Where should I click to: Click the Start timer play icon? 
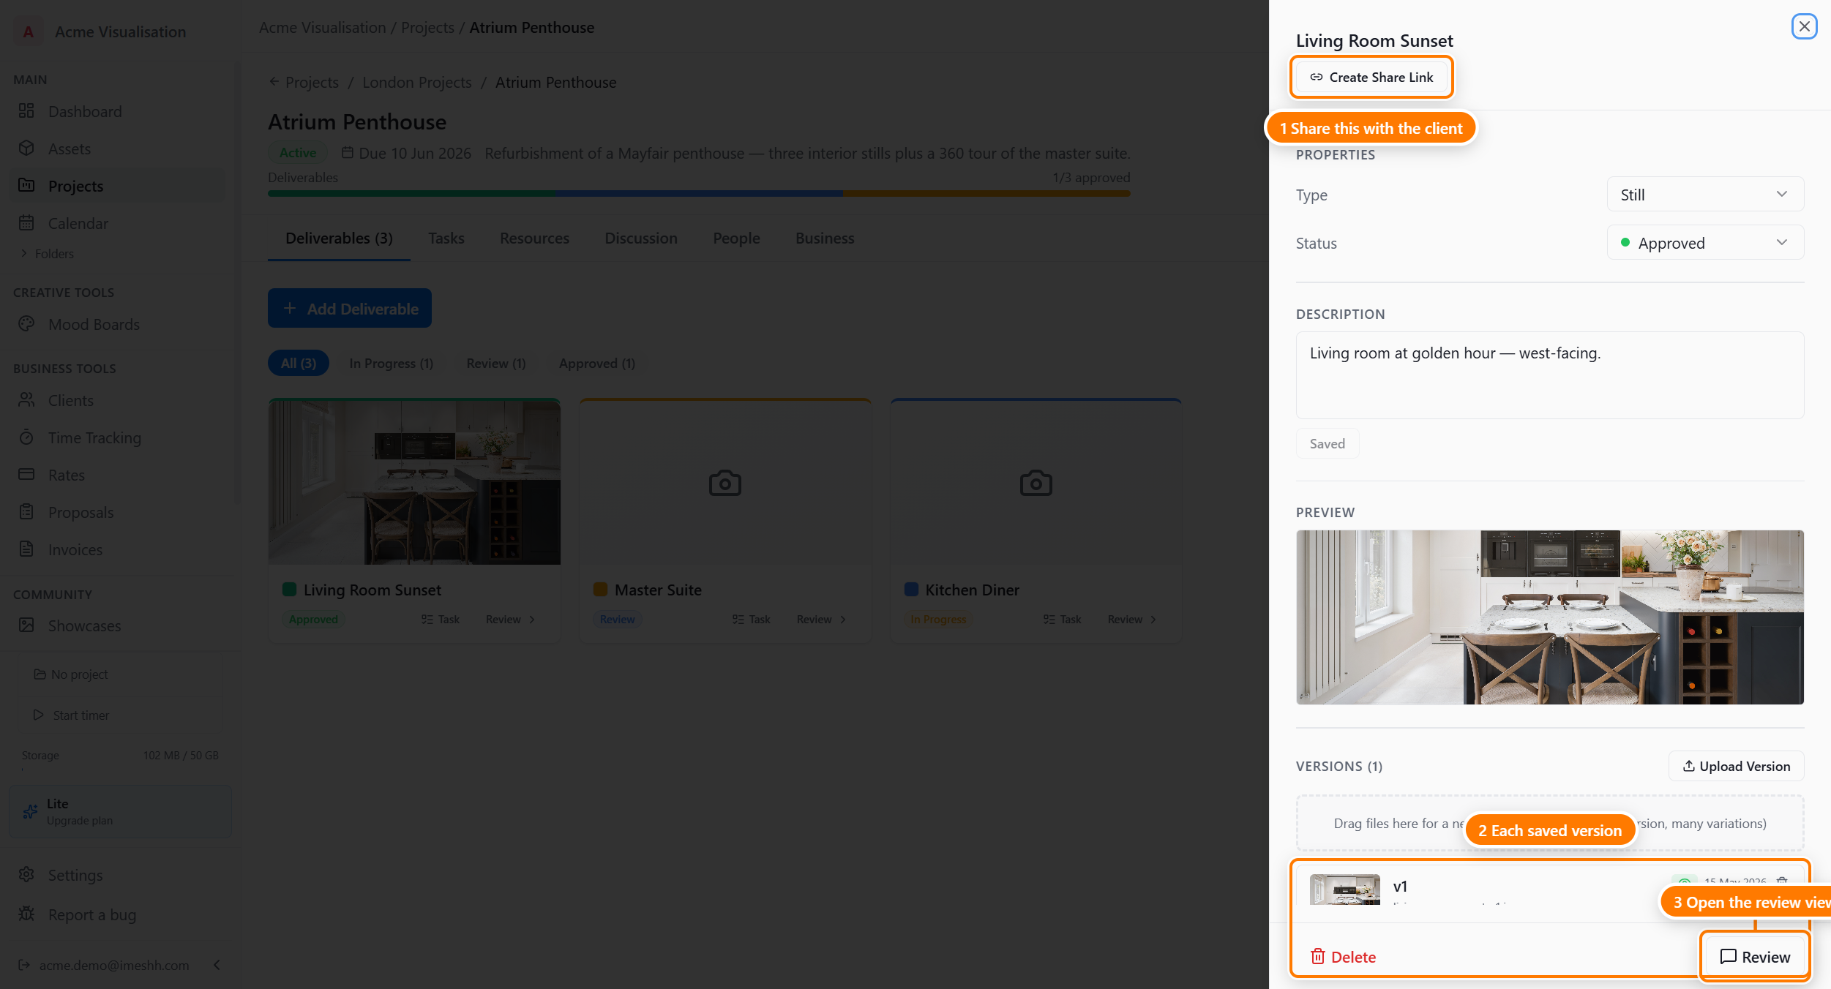pyautogui.click(x=39, y=715)
